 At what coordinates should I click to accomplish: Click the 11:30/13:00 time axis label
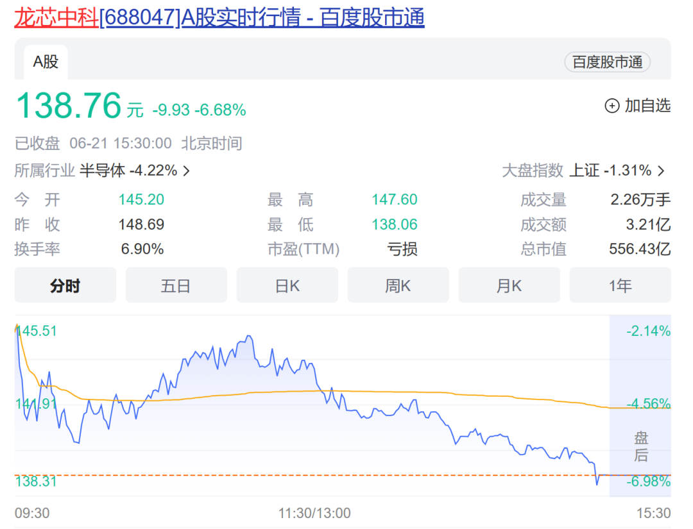point(314,513)
